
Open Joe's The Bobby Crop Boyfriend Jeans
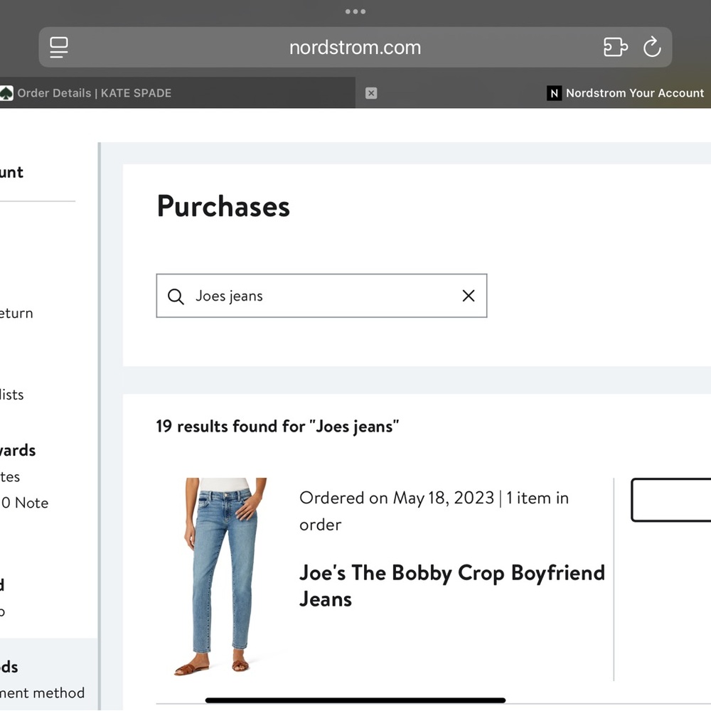click(451, 585)
